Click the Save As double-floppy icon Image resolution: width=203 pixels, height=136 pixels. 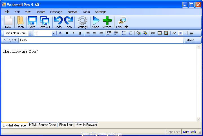[x=44, y=22]
